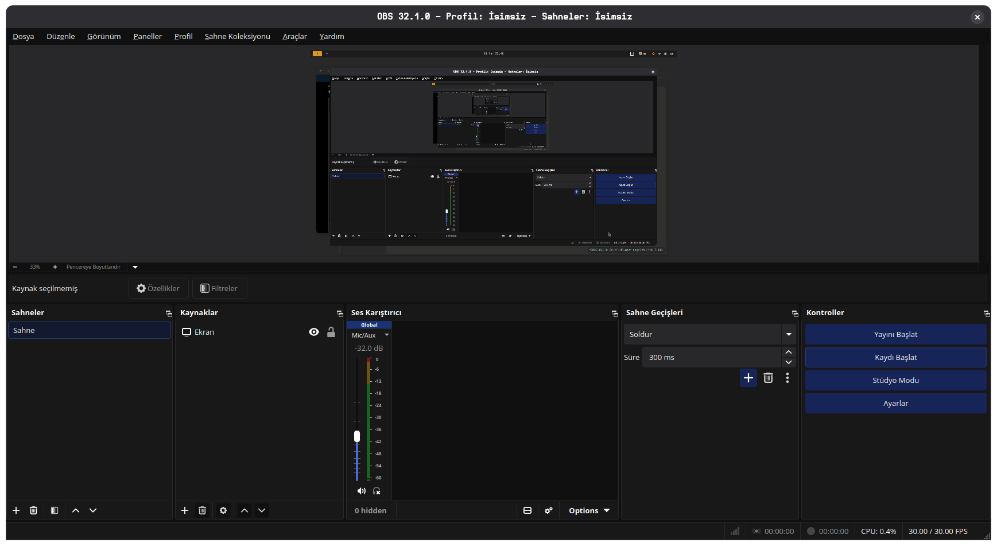The width and height of the screenshot is (997, 546).
Task: Click the "0 hidden" label in mixer
Action: pos(371,510)
